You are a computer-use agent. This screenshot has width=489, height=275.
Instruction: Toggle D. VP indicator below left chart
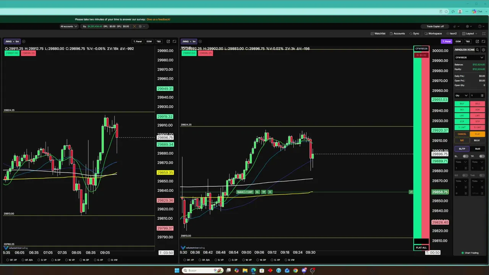[42, 260]
